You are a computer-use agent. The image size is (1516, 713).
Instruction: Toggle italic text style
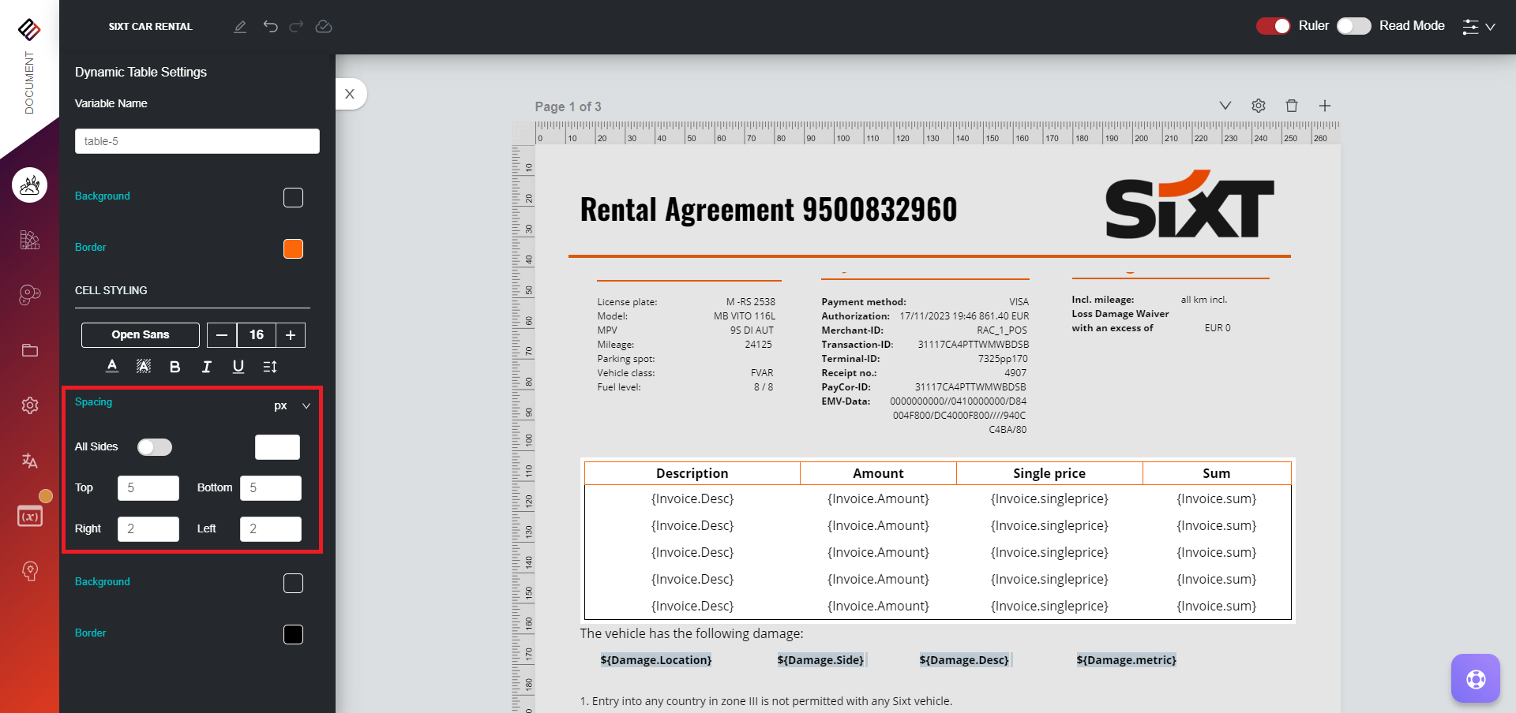(206, 367)
